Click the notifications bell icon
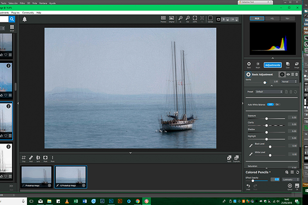Image resolution: width=308 pixels, height=205 pixels. click(x=25, y=19)
